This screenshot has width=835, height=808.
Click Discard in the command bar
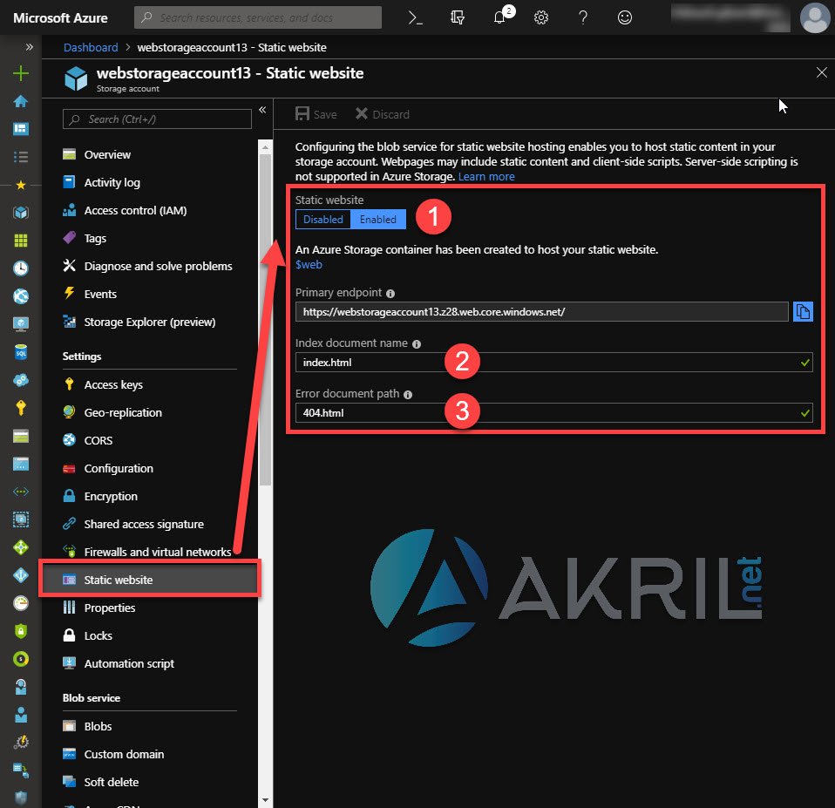[383, 114]
